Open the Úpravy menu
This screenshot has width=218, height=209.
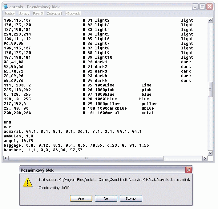tap(24, 14)
